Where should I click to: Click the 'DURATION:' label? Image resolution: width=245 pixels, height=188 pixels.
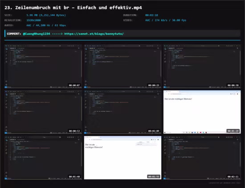click(130, 15)
